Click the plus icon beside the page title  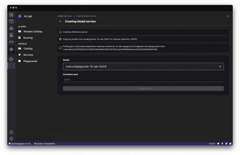click(x=60, y=22)
